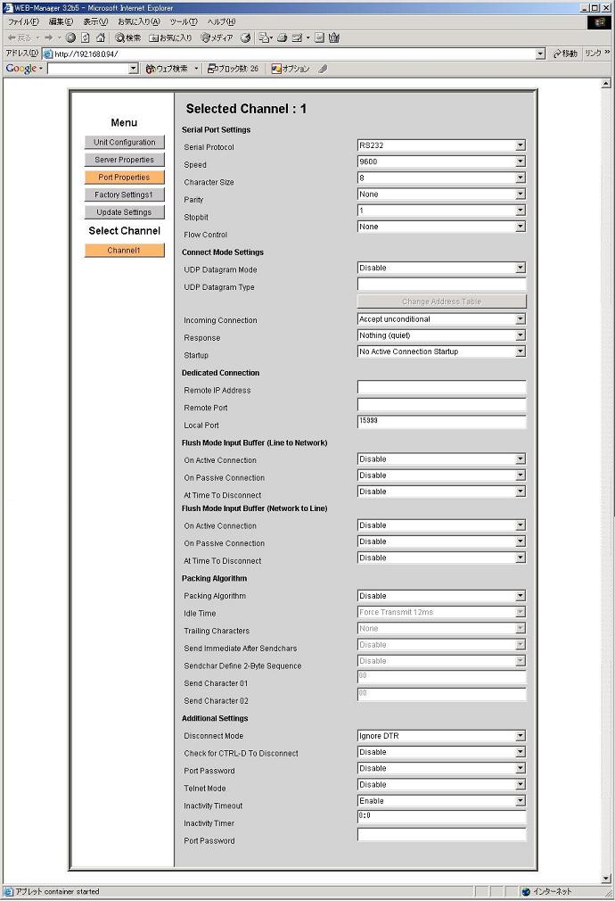
Task: Click the Google toolbar logo
Action: point(21,69)
